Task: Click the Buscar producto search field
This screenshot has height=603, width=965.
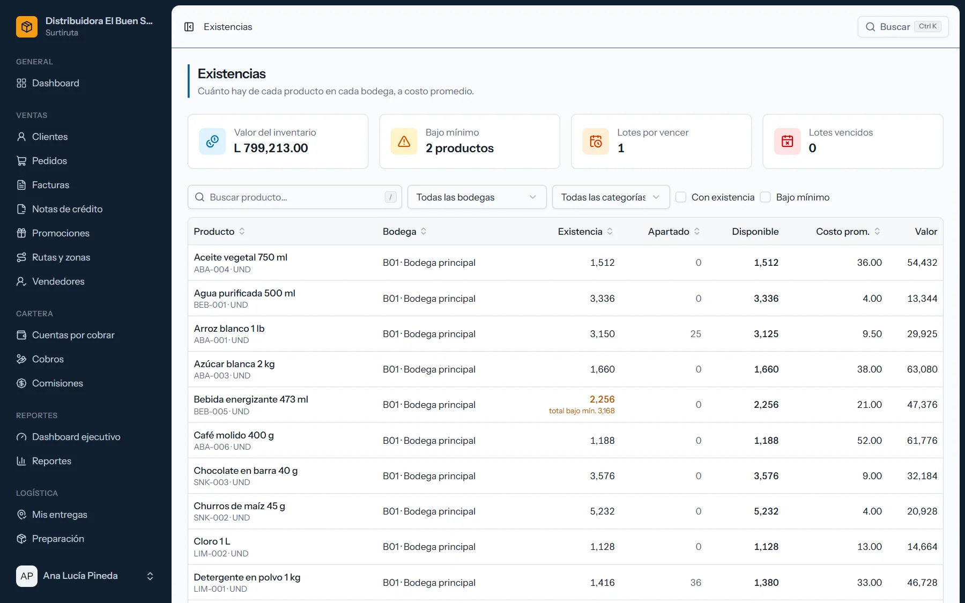Action: (295, 197)
